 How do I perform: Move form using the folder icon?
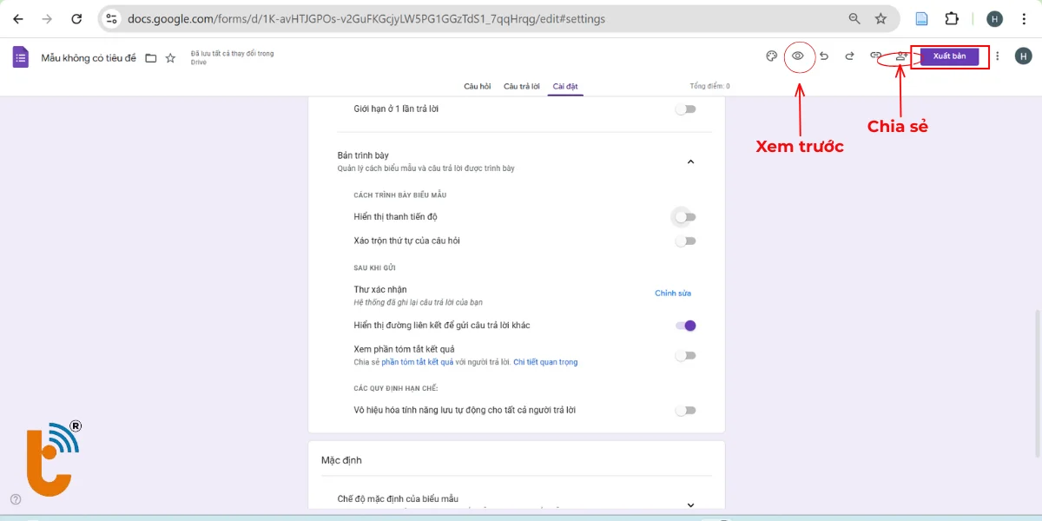click(151, 58)
